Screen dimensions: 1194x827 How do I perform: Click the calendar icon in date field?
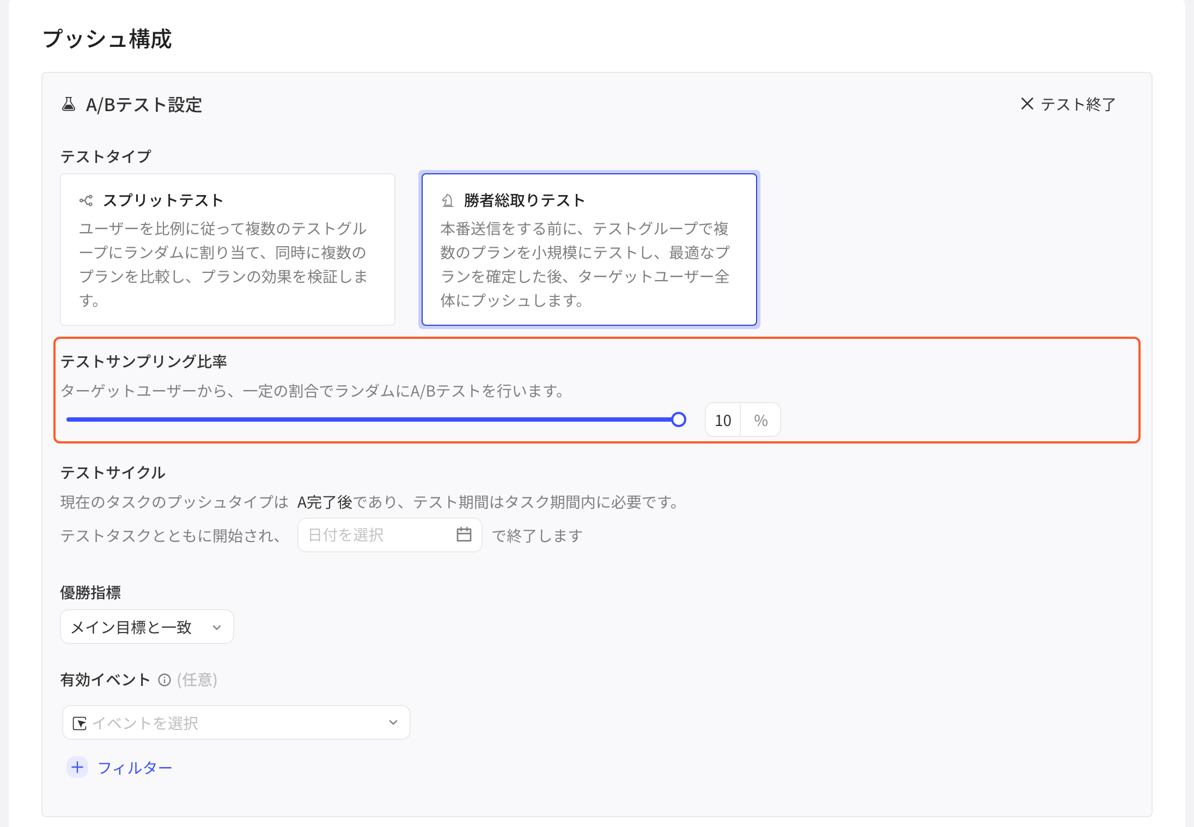click(x=464, y=534)
